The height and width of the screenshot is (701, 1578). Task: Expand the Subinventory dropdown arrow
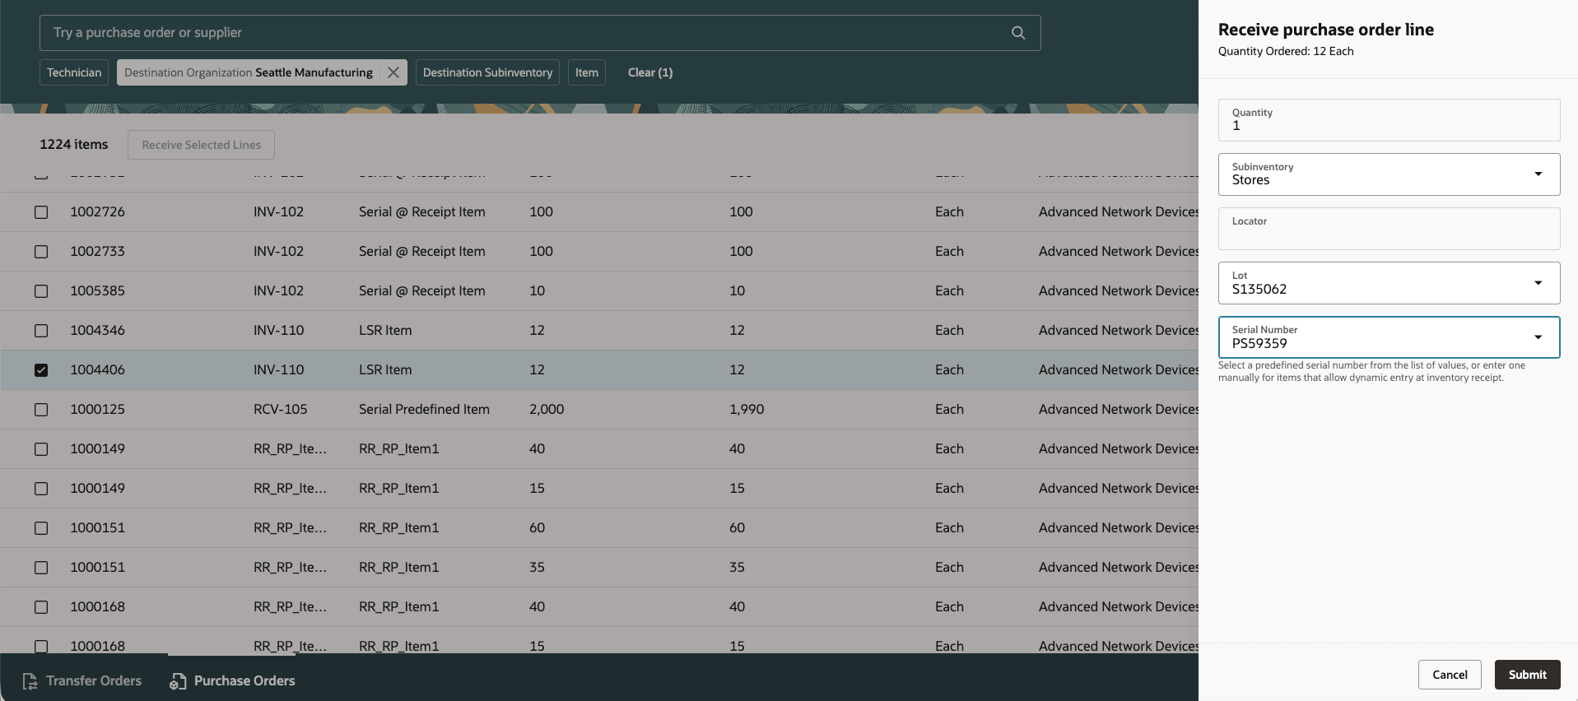coord(1538,174)
